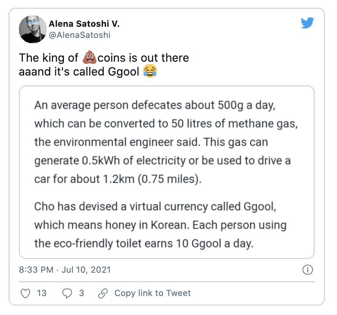This screenshot has height=315, width=337.
Task: Click the poop emoji in the tweet
Action: [x=88, y=57]
